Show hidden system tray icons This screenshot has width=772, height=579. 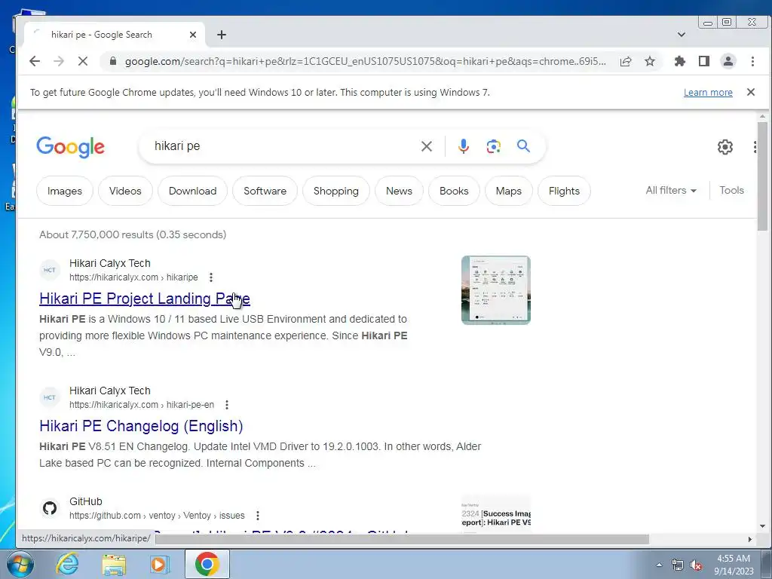[659, 565]
